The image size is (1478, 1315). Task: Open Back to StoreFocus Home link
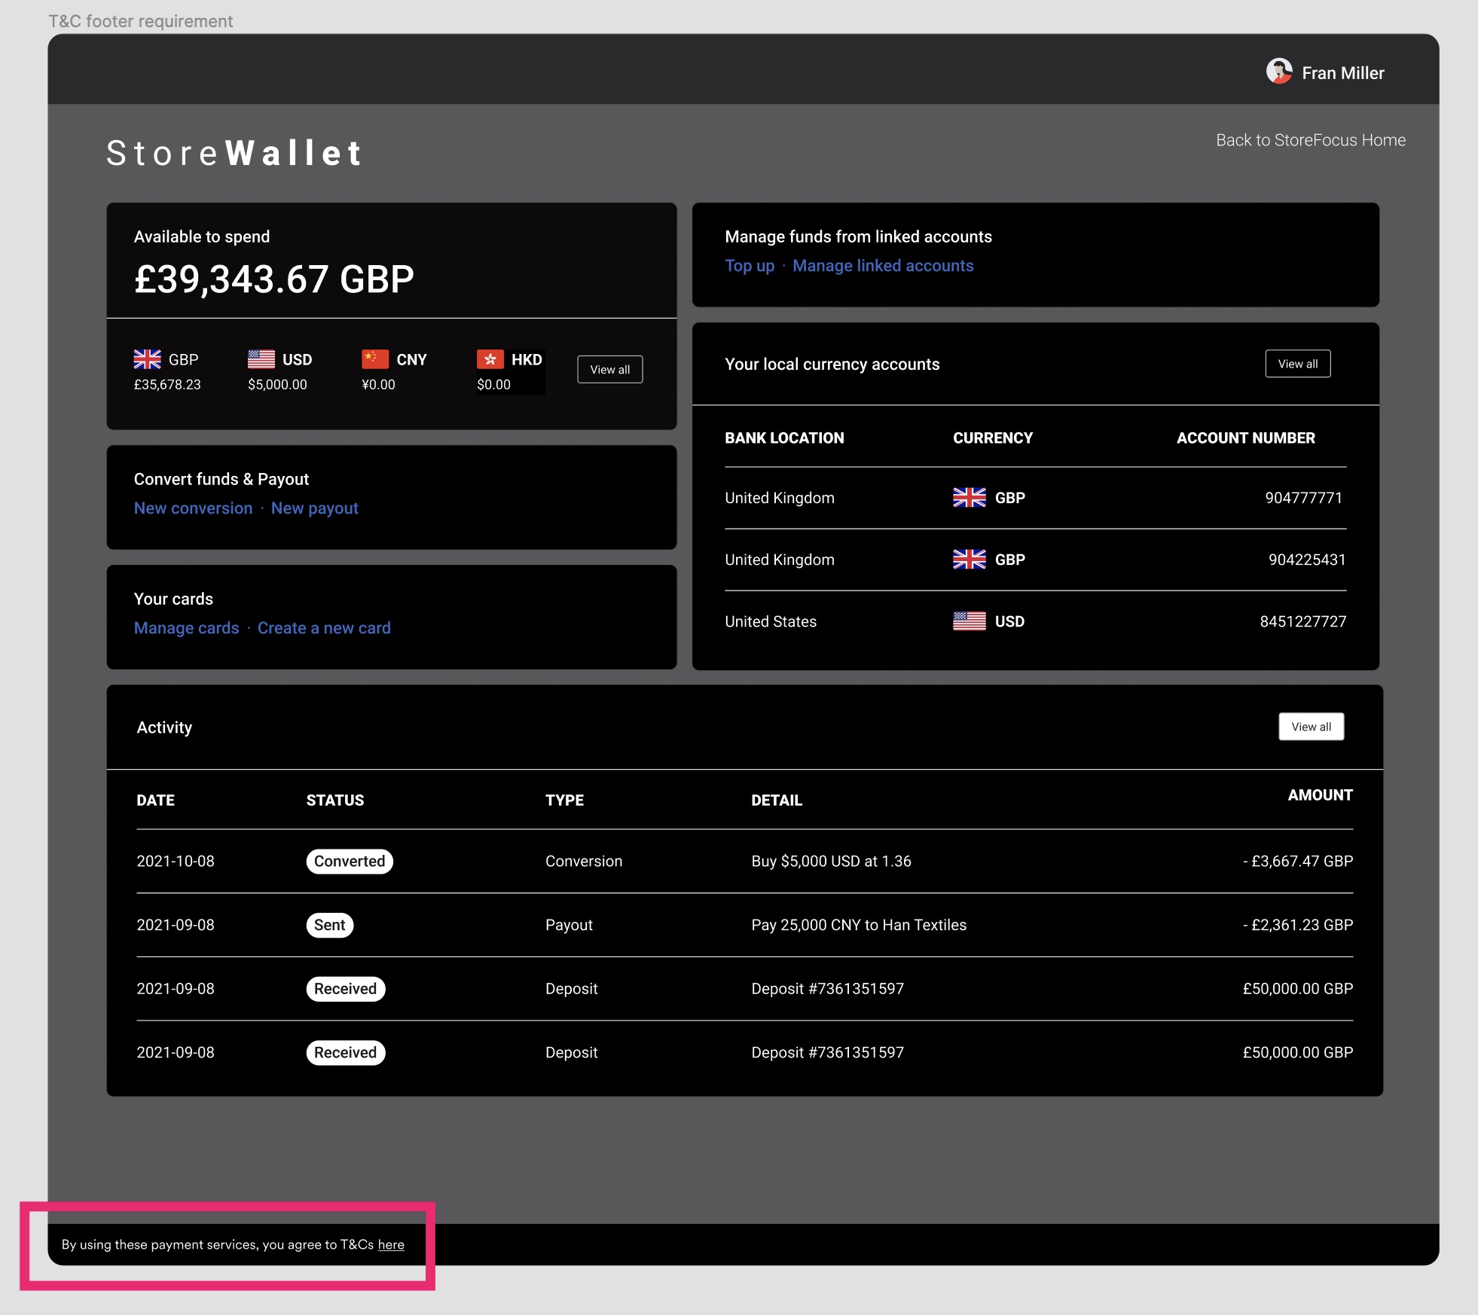pos(1310,140)
